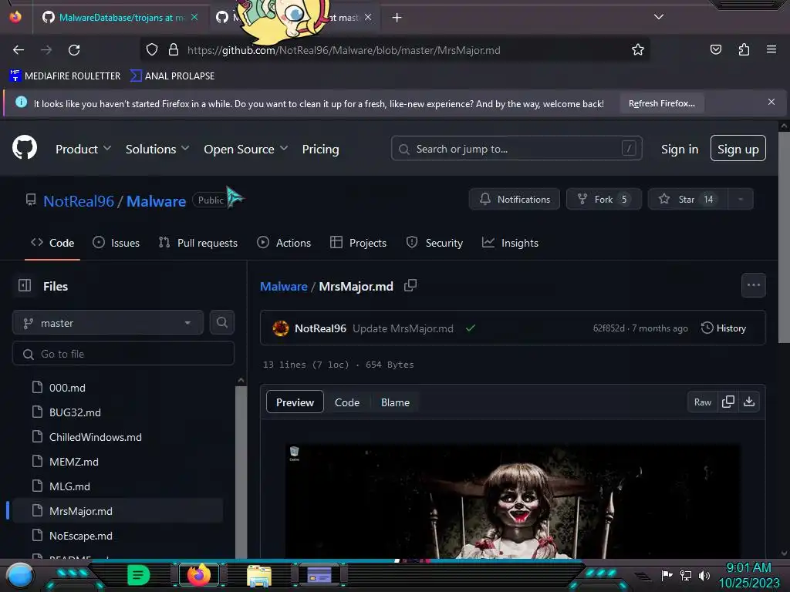Image resolution: width=790 pixels, height=592 pixels.
Task: Go back to the previous page
Action: tap(19, 50)
